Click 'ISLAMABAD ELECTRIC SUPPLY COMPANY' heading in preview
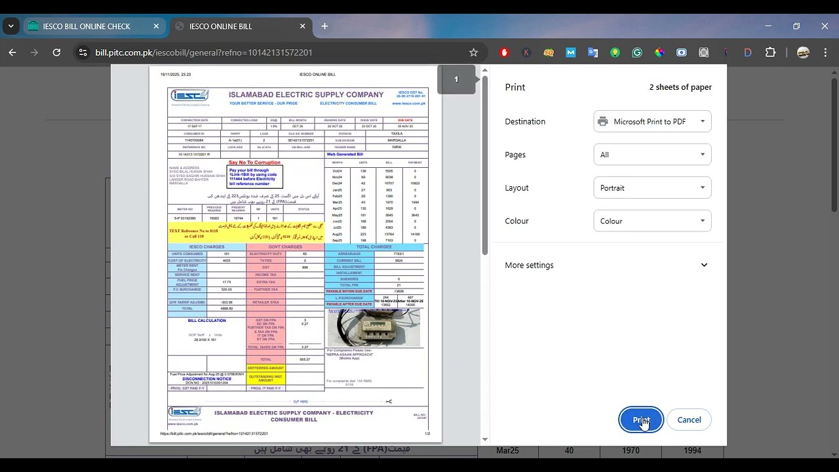 coord(306,95)
